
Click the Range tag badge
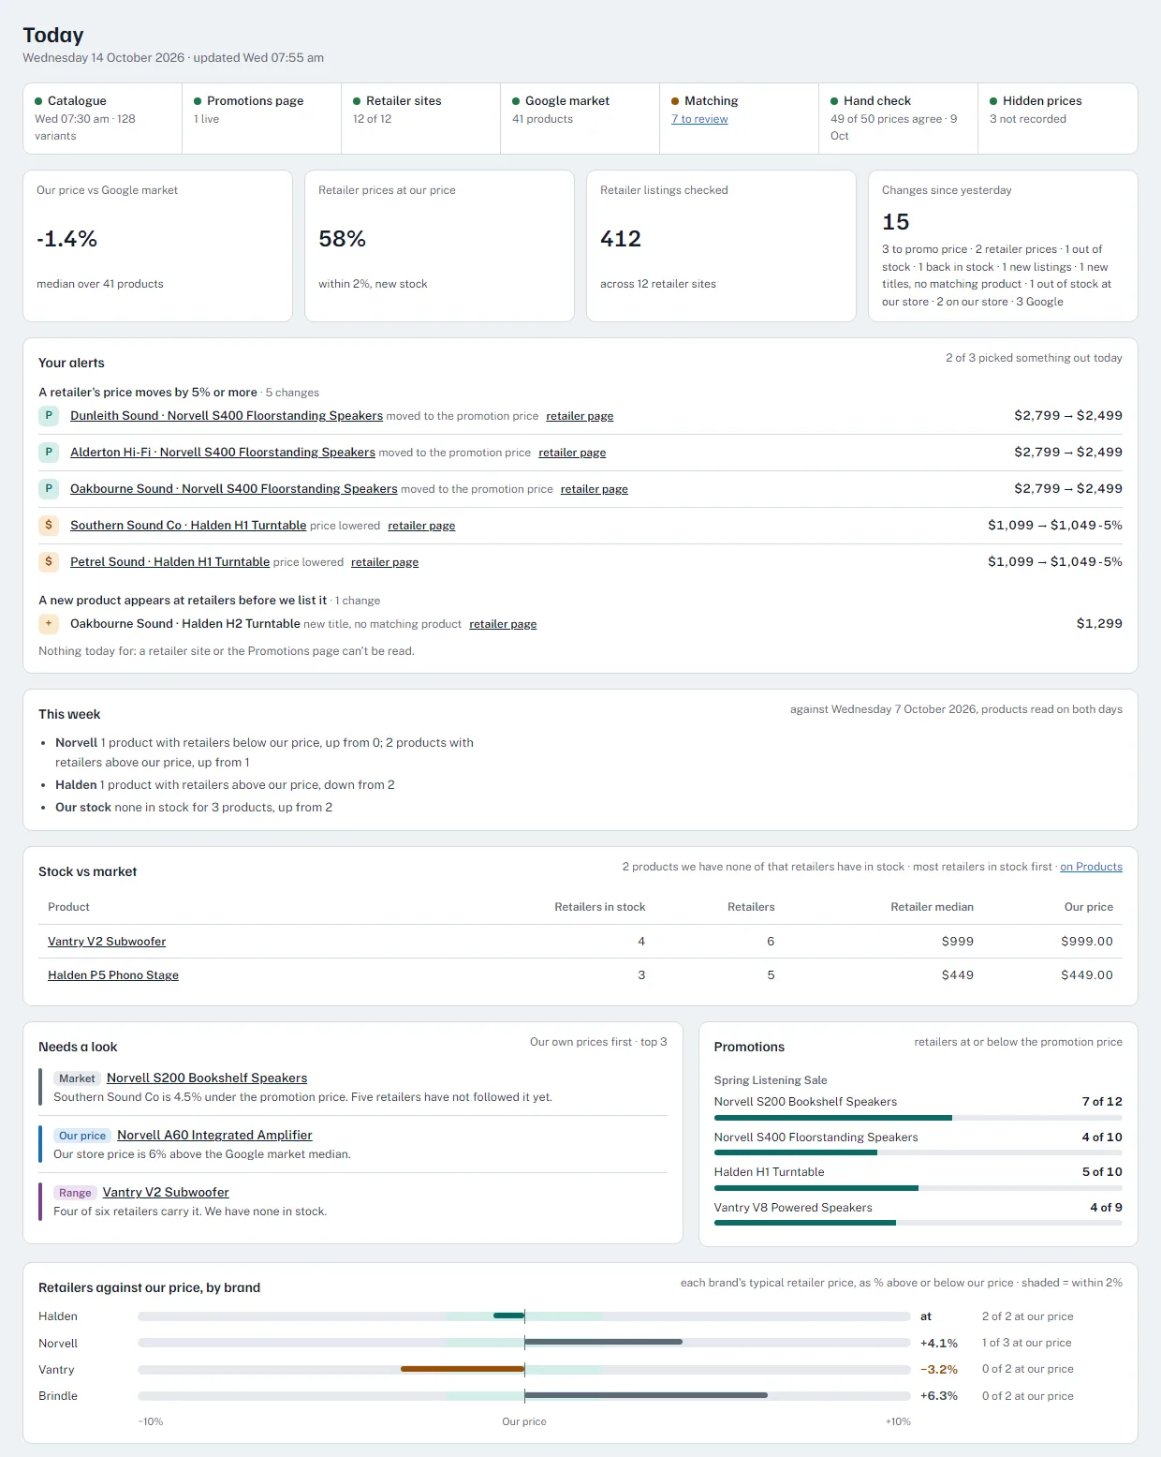tap(75, 1193)
